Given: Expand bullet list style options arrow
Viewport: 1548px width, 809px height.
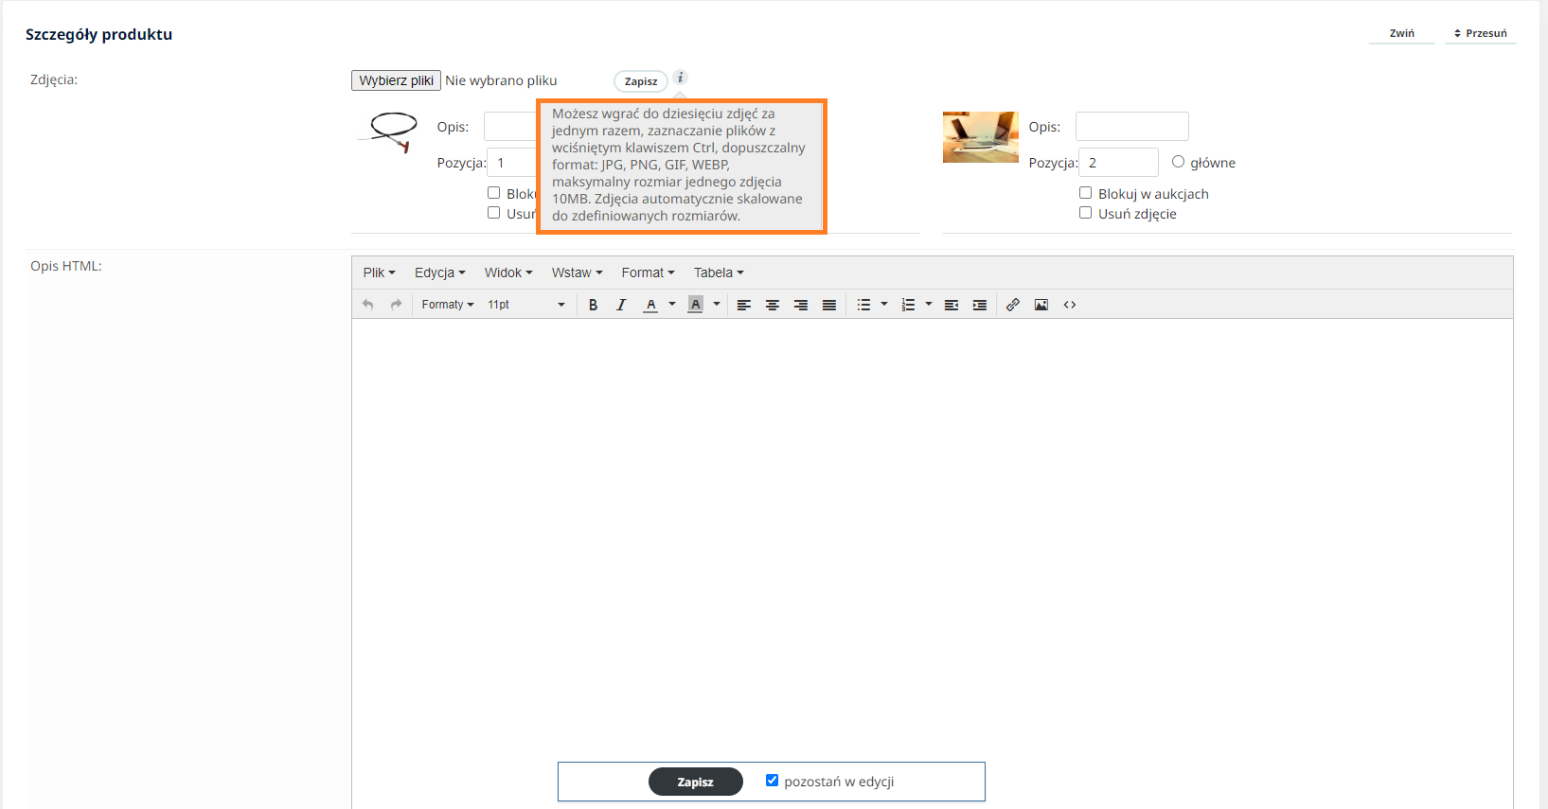Looking at the screenshot, I should 884,304.
